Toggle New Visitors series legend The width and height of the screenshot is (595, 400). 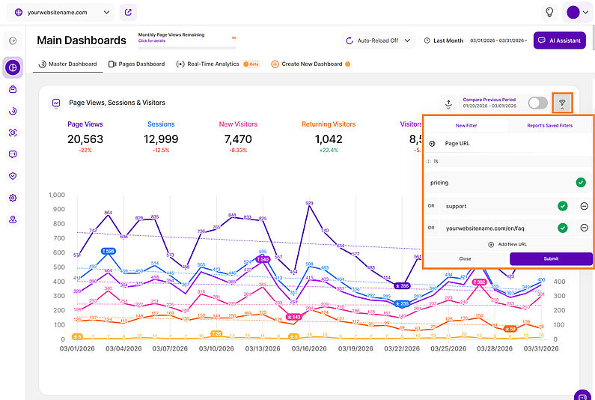point(238,124)
